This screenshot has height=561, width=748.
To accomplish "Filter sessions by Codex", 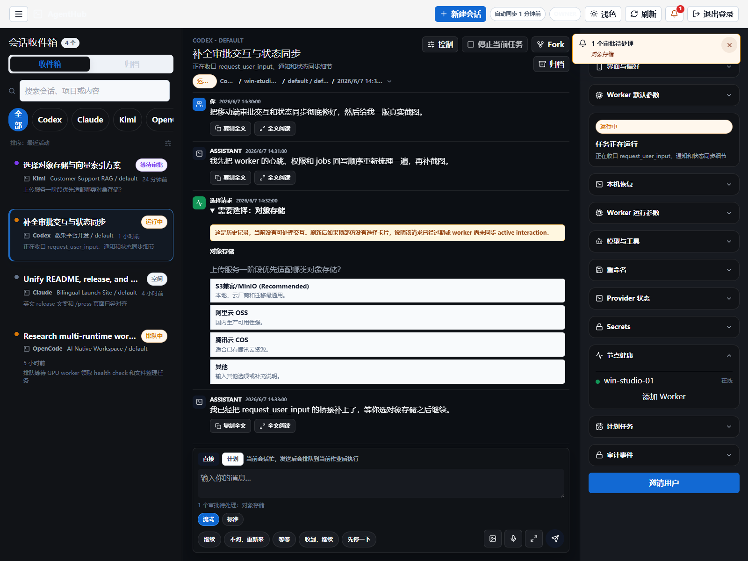I will pos(50,120).
